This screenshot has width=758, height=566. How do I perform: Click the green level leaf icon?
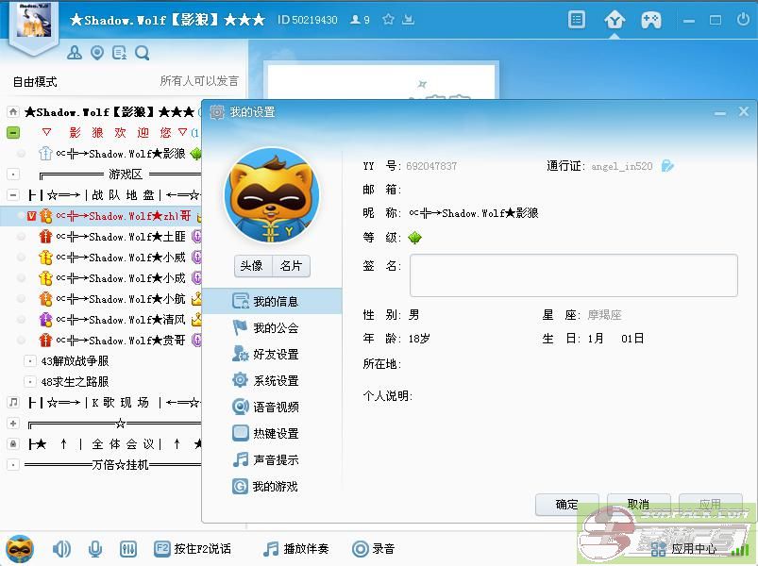tap(414, 238)
